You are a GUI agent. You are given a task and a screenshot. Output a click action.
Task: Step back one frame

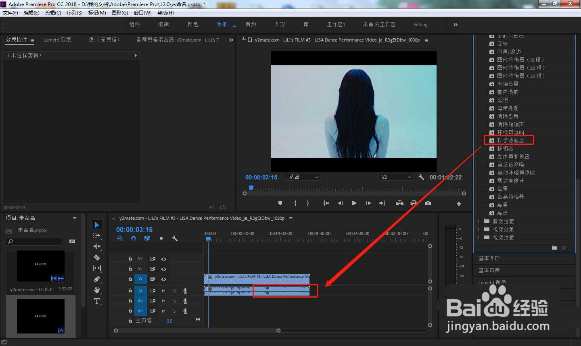(x=340, y=203)
